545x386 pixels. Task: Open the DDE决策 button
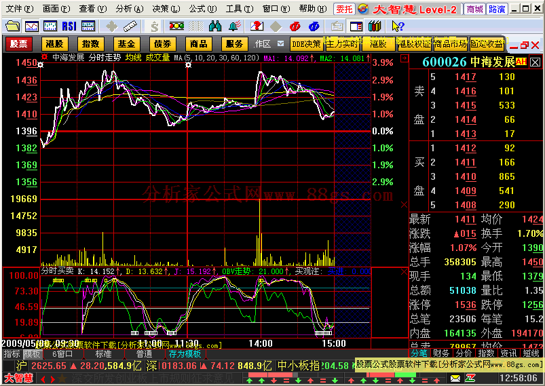tap(306, 44)
